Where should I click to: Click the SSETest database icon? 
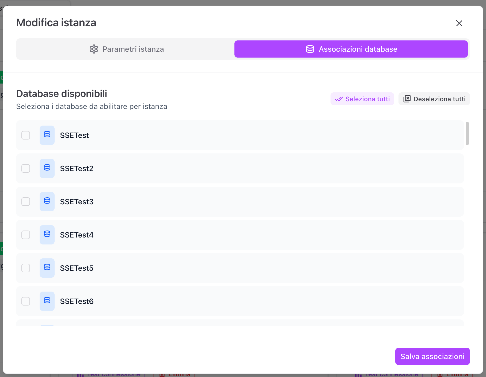(x=47, y=135)
